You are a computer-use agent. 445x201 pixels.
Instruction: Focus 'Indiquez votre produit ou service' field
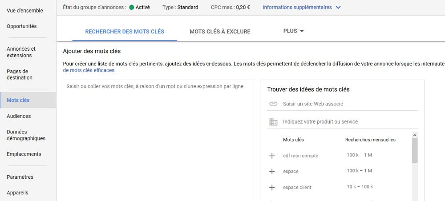click(350, 121)
